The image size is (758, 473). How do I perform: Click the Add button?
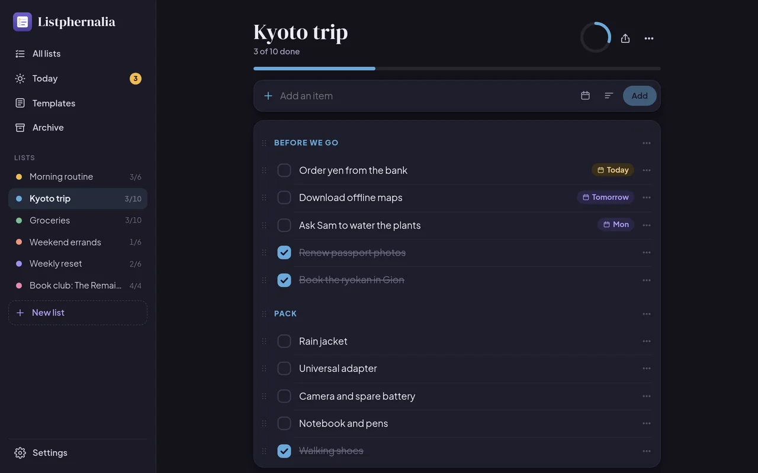(640, 96)
